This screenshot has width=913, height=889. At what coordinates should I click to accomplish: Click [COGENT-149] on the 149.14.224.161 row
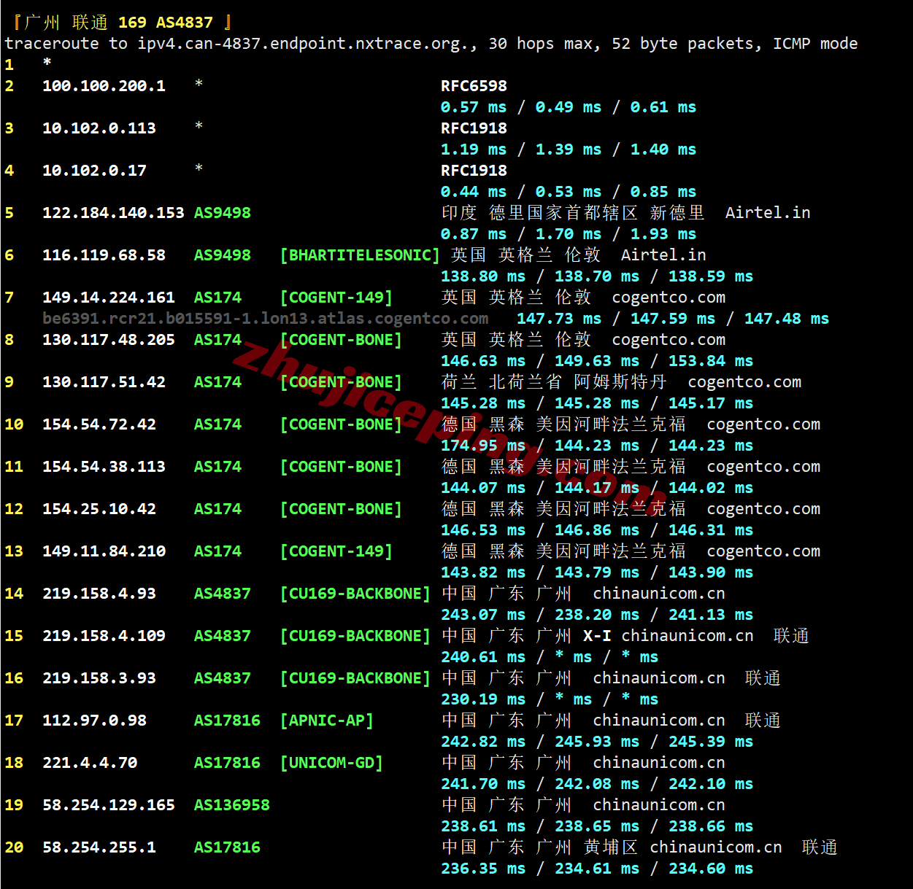tap(336, 298)
